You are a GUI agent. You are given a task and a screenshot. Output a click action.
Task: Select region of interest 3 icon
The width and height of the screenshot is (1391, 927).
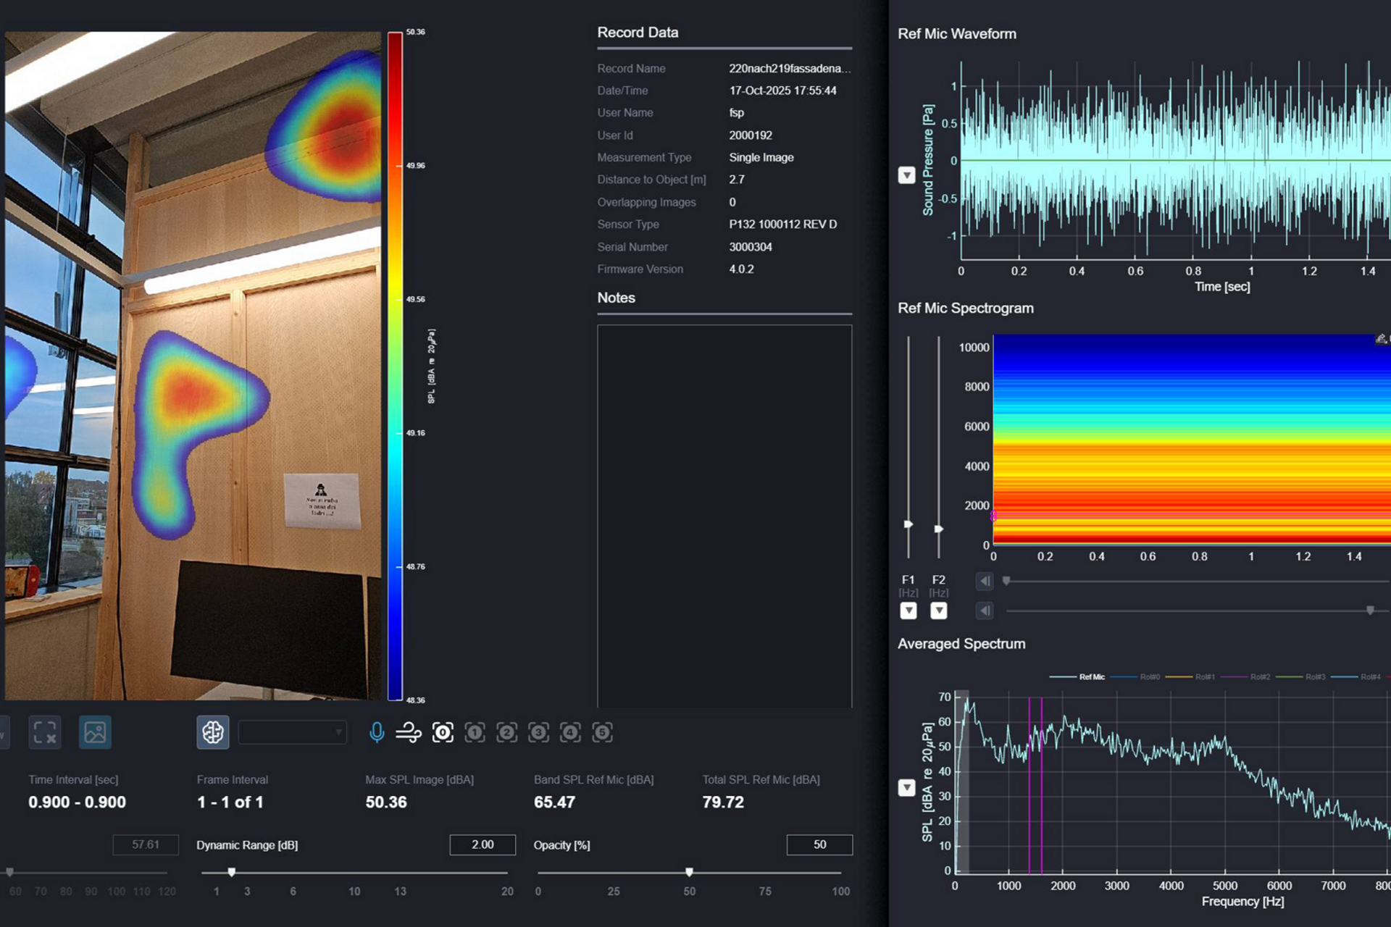(538, 732)
